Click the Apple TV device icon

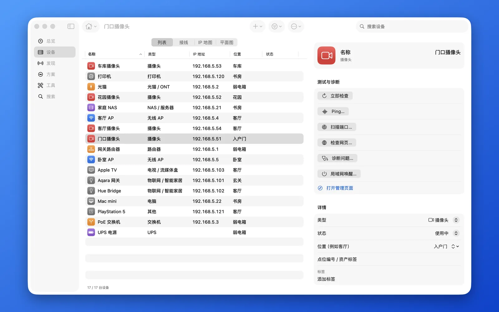pyautogui.click(x=91, y=170)
